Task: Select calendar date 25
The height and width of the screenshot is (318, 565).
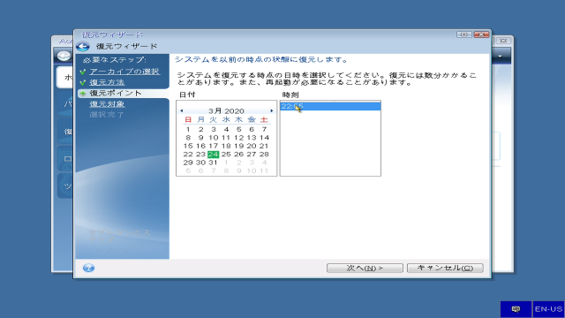Action: pos(226,155)
